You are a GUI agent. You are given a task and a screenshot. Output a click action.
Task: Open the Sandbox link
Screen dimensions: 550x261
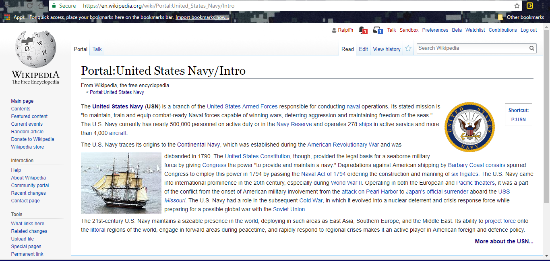coord(409,30)
